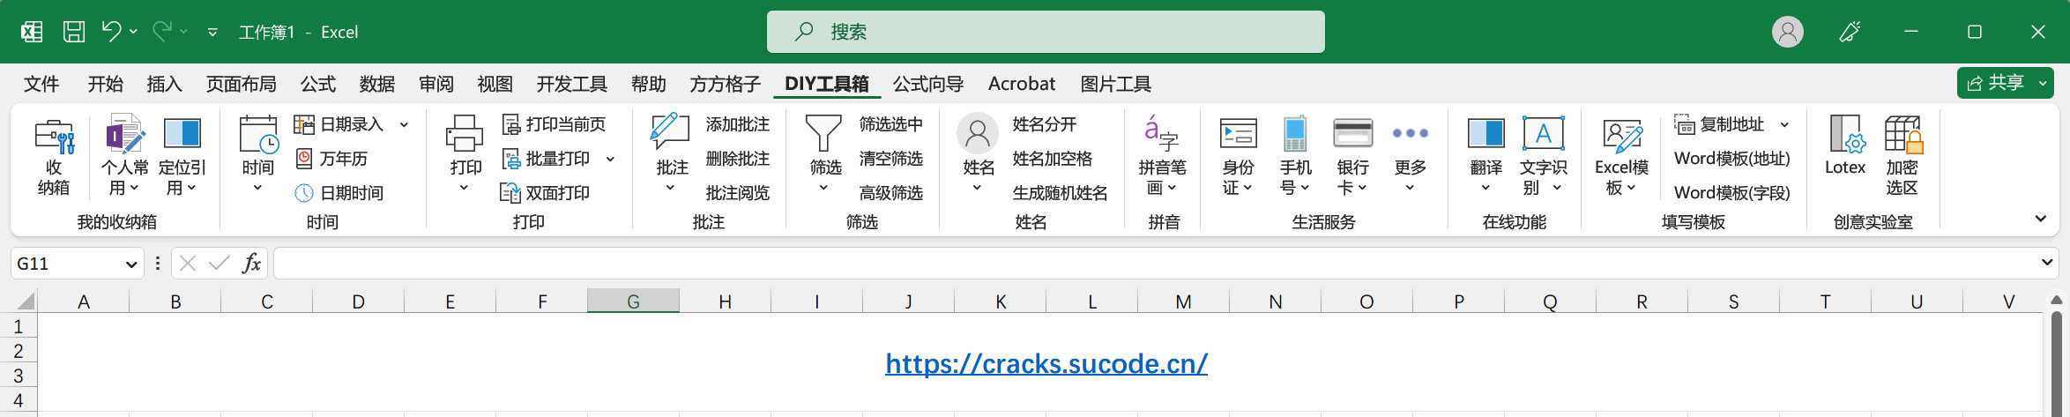This screenshot has width=2070, height=417.
Task: Expand the formula bar chevron
Action: (2047, 262)
